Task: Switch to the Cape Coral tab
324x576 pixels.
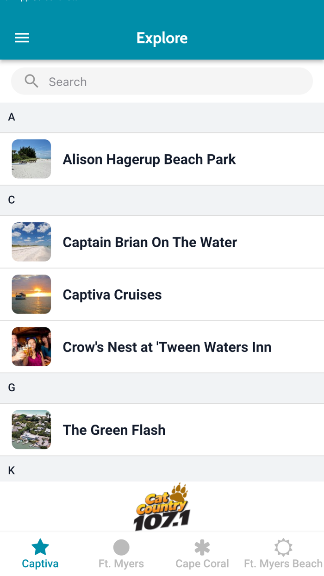Action: (x=202, y=553)
